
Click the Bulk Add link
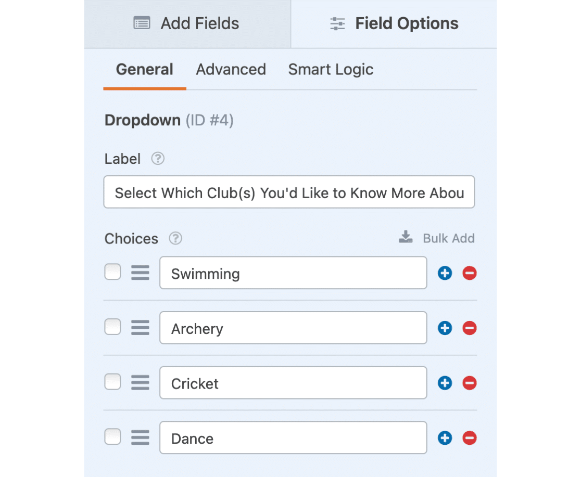tap(437, 238)
